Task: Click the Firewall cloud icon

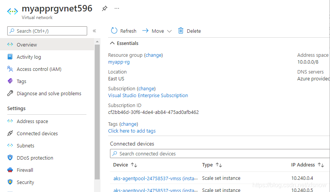Action: click(x=10, y=170)
